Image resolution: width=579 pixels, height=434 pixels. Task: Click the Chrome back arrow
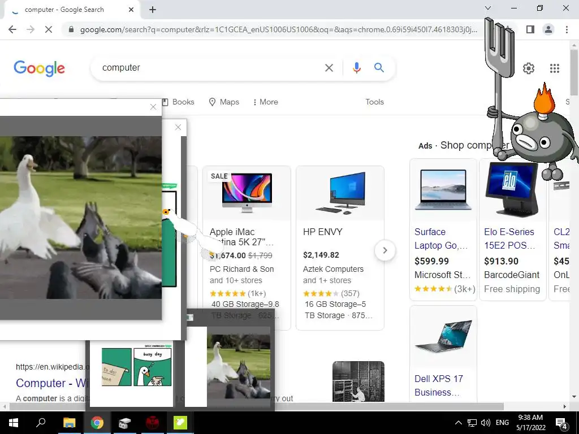point(12,29)
